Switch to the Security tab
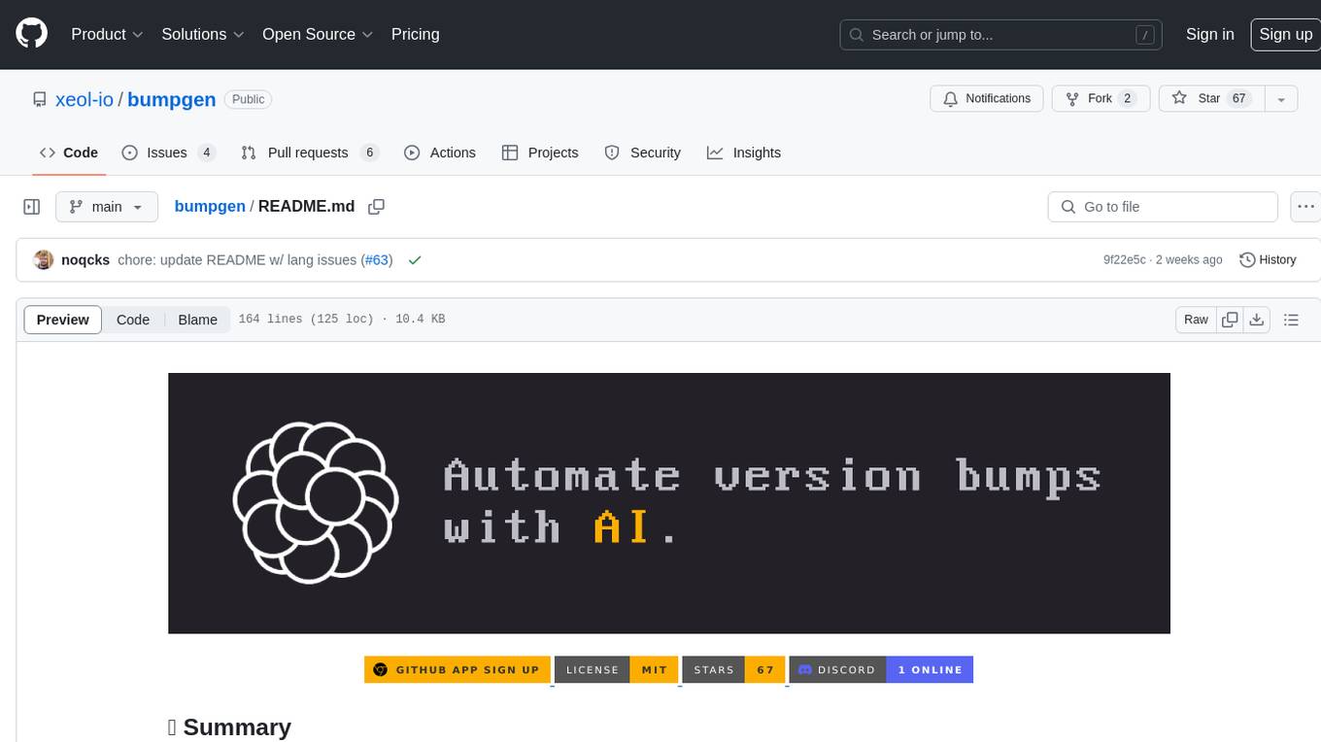This screenshot has height=742, width=1321. 643,152
